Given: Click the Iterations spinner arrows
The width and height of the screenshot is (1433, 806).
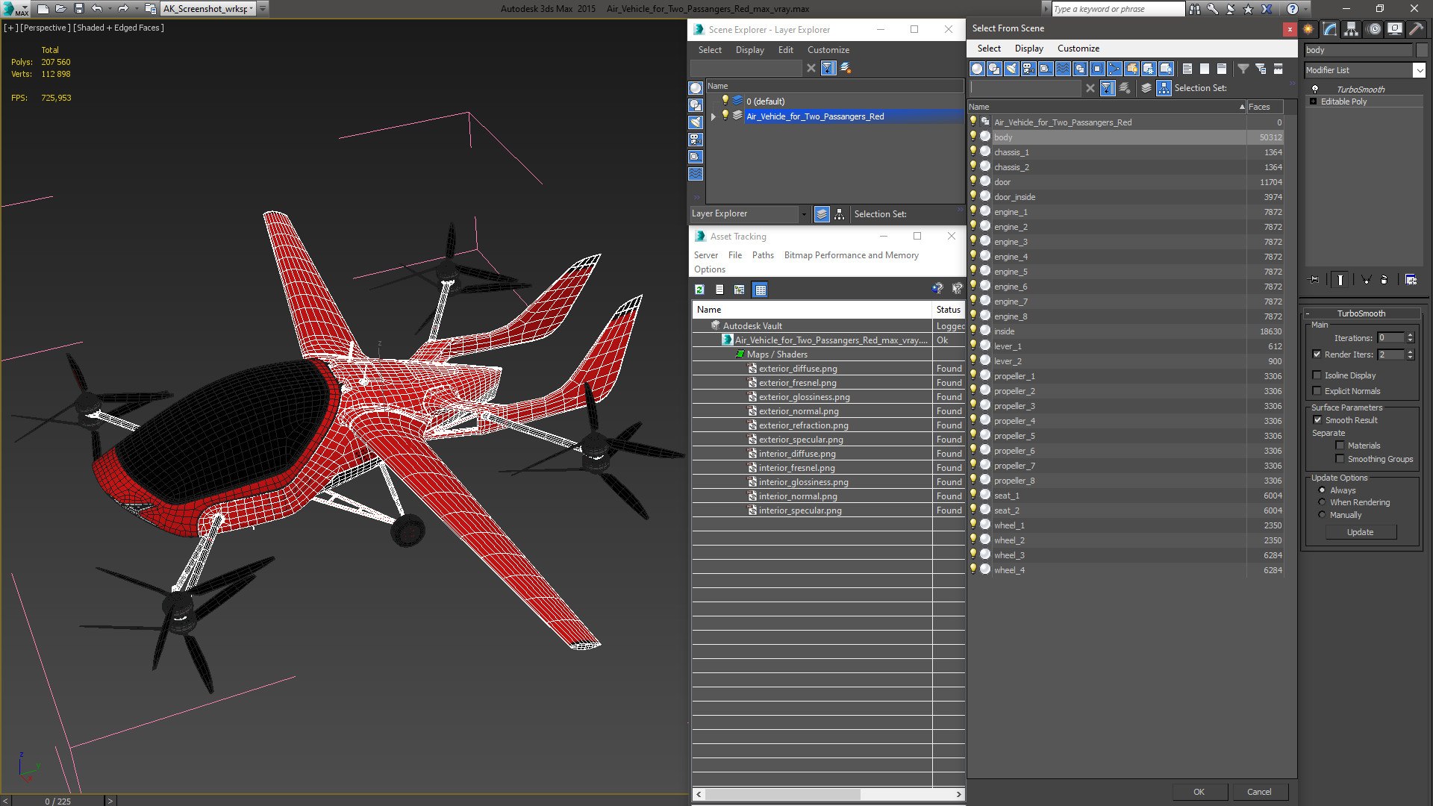Looking at the screenshot, I should coord(1410,338).
